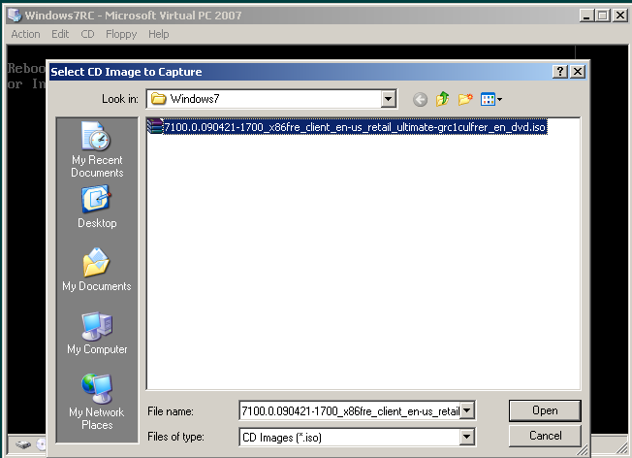Expand the Files of type dropdown
The width and height of the screenshot is (632, 458).
(467, 437)
